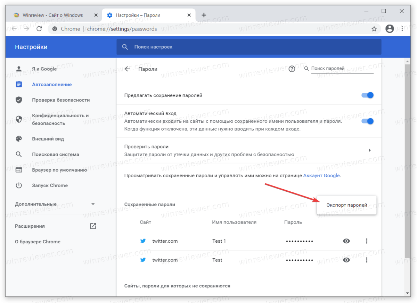This screenshot has height=303, width=417.
Task: Open a new tab with the plus icon
Action: point(204,15)
